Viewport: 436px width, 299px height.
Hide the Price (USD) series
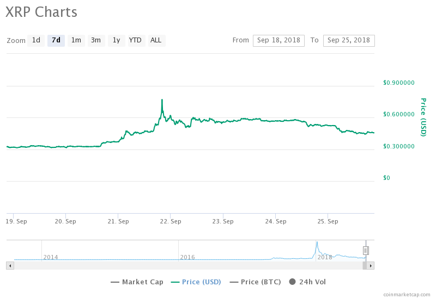tap(196, 282)
